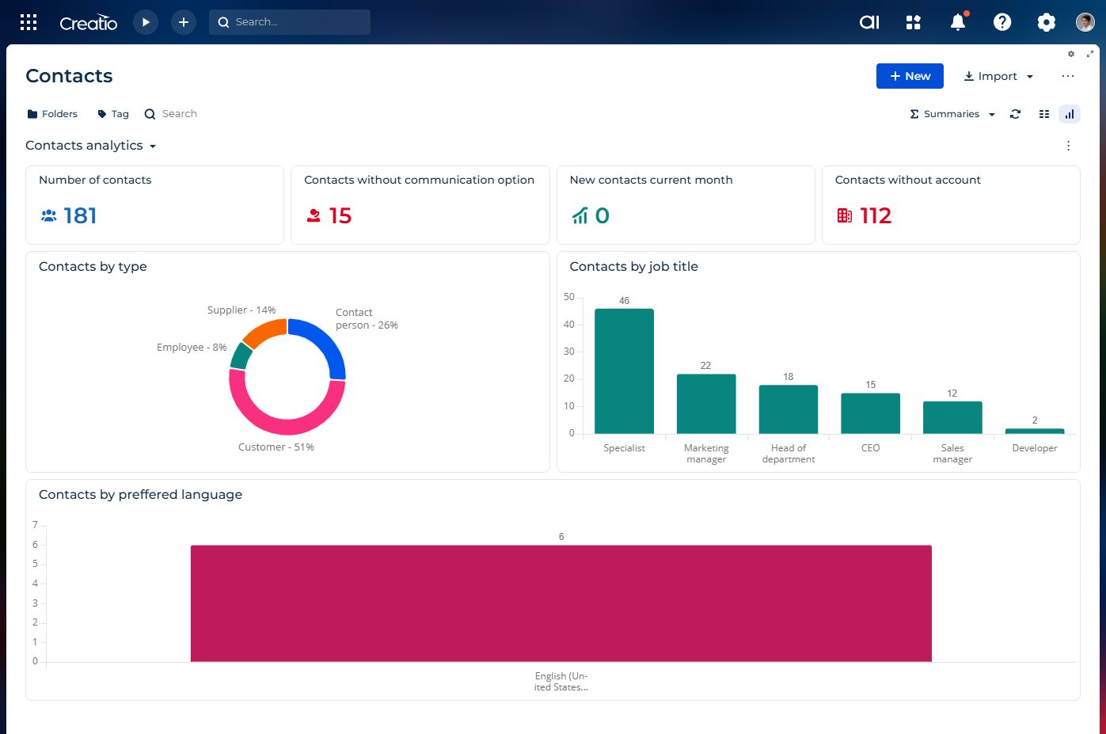Switch to list view
The height and width of the screenshot is (734, 1106).
(x=1044, y=114)
